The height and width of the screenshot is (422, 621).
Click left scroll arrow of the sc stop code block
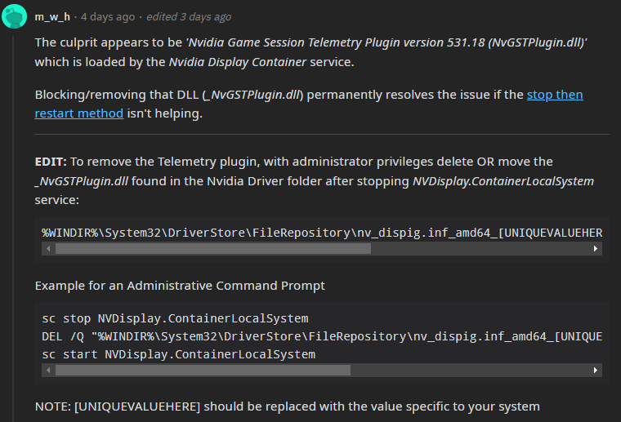(x=47, y=371)
